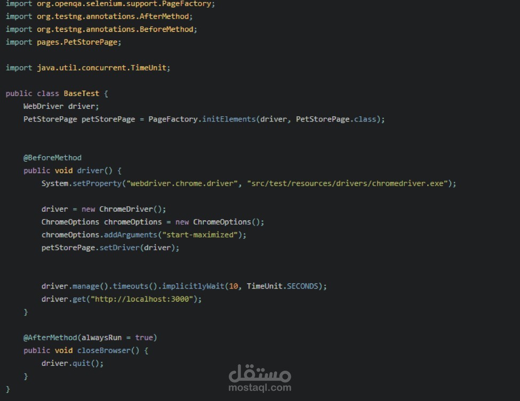Click the BaseTest class name
Image resolution: width=520 pixels, height=401 pixels.
[x=81, y=93]
